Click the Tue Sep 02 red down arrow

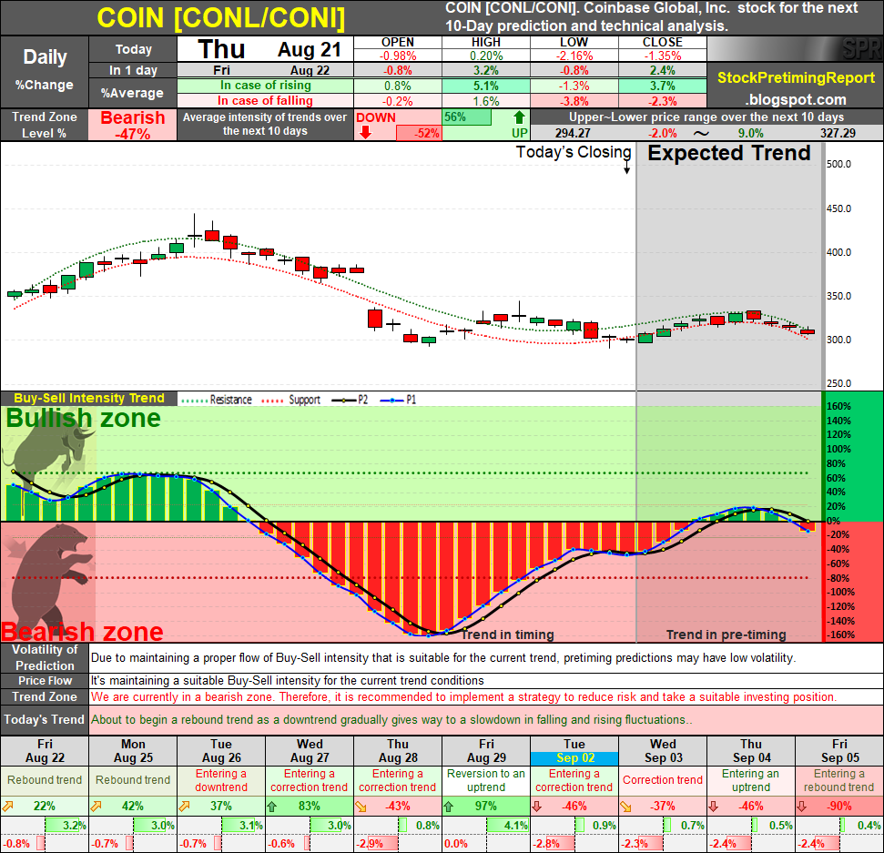pos(537,807)
